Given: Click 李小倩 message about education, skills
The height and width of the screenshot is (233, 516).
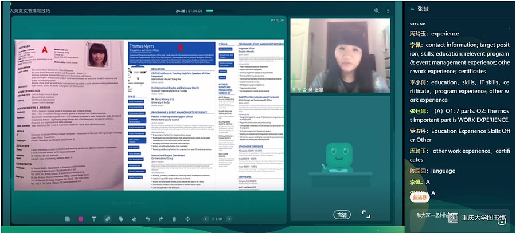Looking at the screenshot, I should (459, 91).
